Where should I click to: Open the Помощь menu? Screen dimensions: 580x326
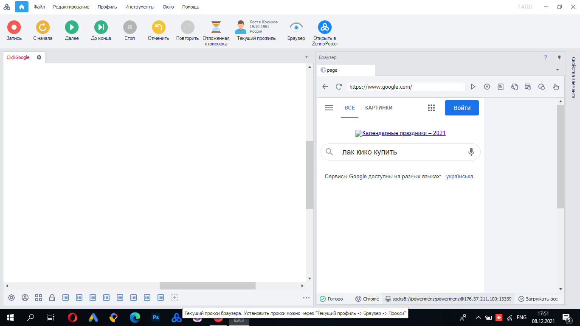191,7
